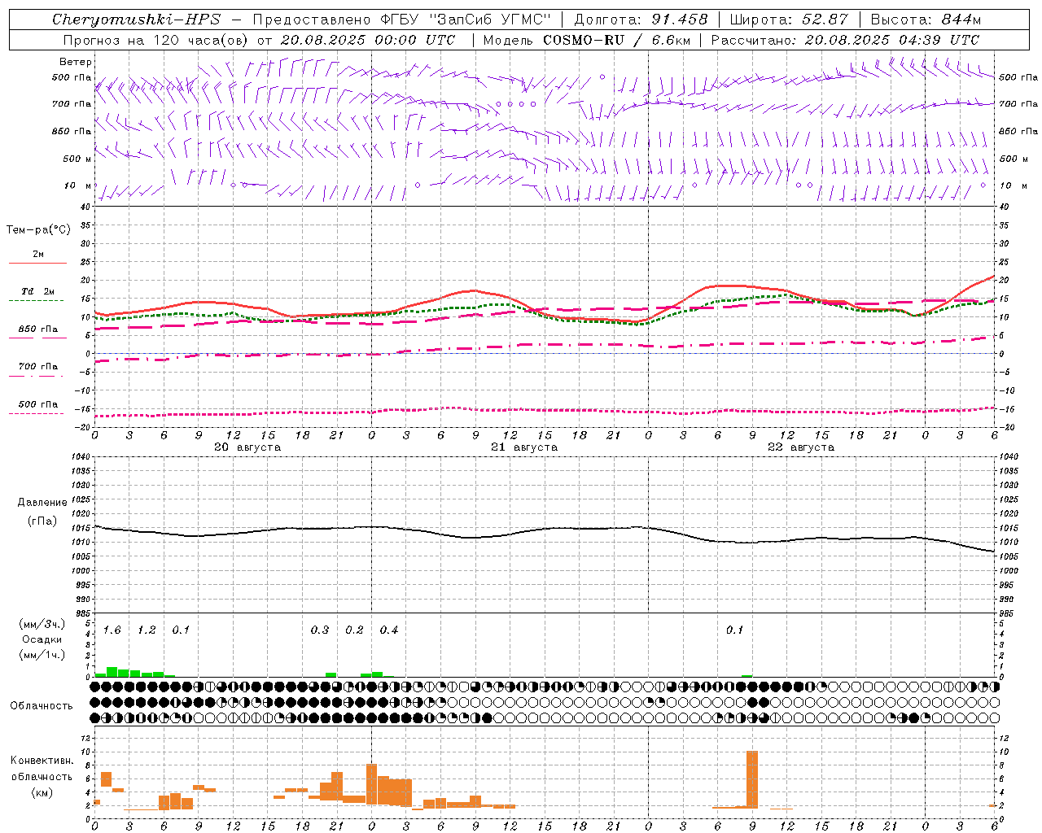The image size is (1042, 833).
Task: Click the dash-dot 700 гПа temperature legend line
Action: pyautogui.click(x=36, y=376)
